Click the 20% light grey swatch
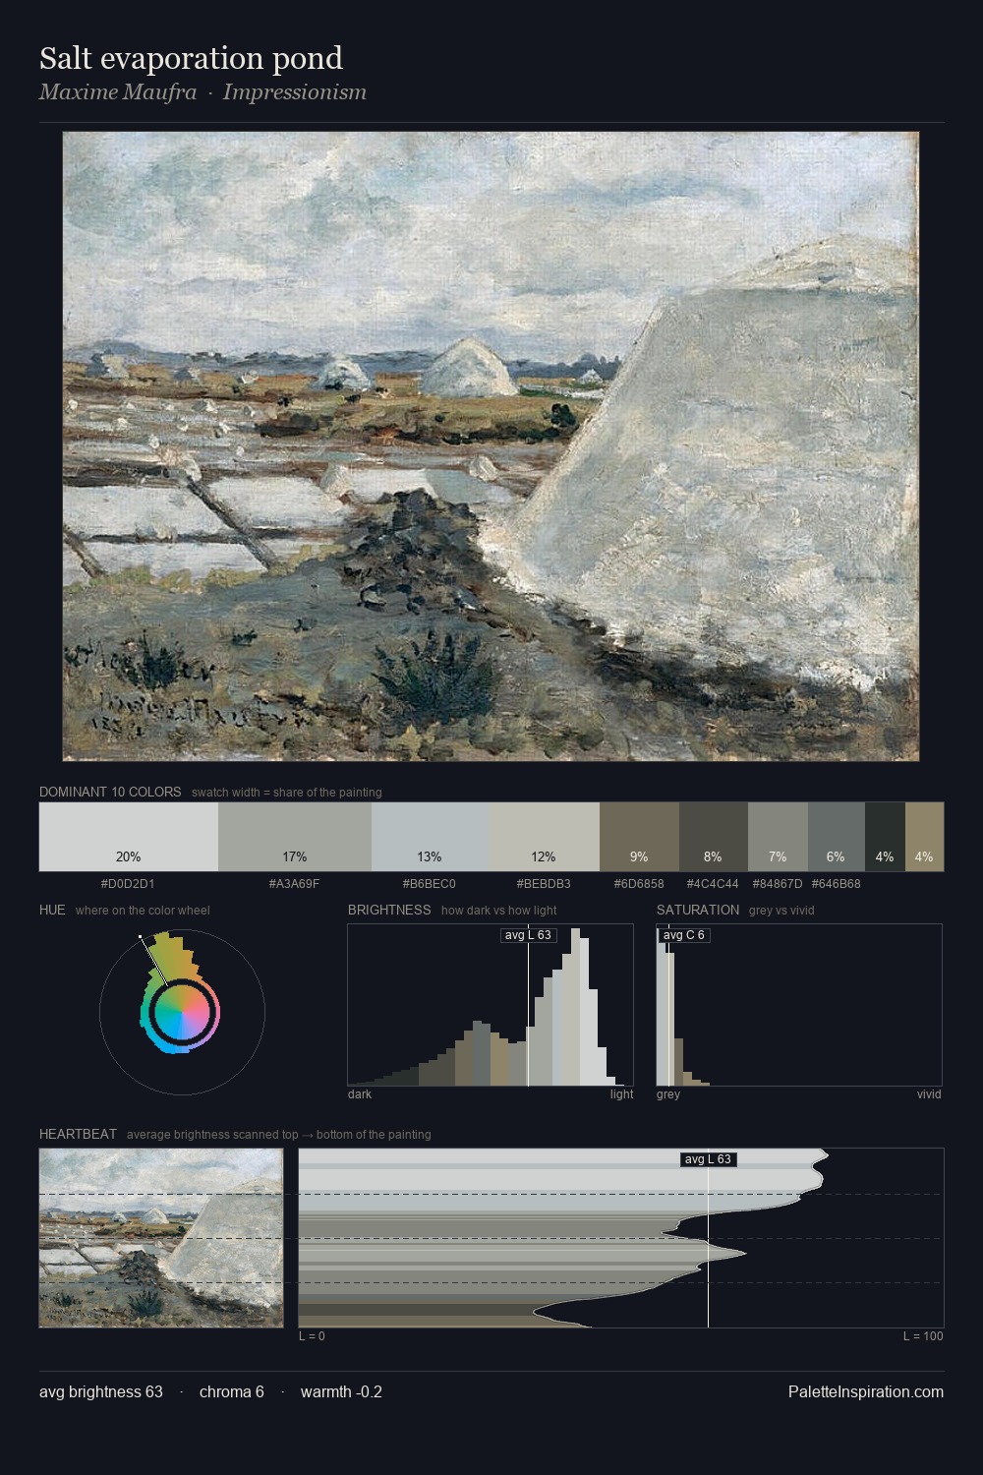This screenshot has width=983, height=1475. point(129,837)
